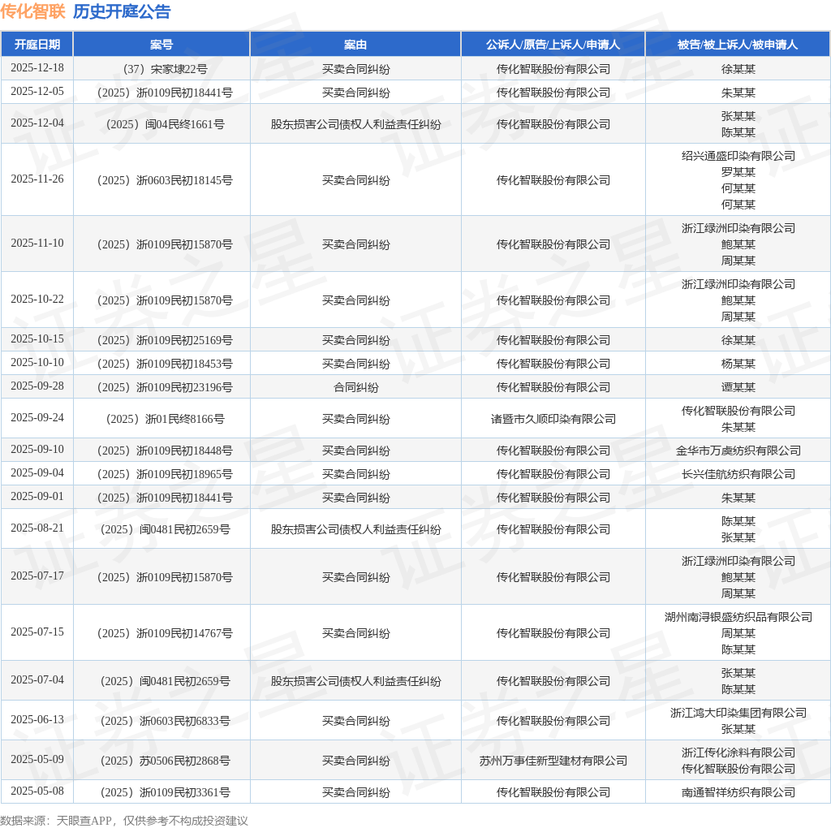Click date cell 2025-10-22
The image size is (831, 828).
[37, 300]
